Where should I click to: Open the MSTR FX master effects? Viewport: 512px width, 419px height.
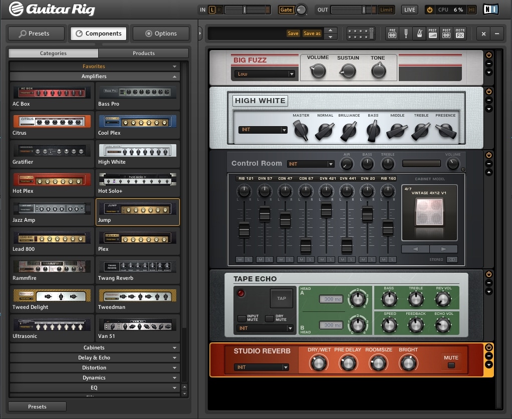[460, 33]
